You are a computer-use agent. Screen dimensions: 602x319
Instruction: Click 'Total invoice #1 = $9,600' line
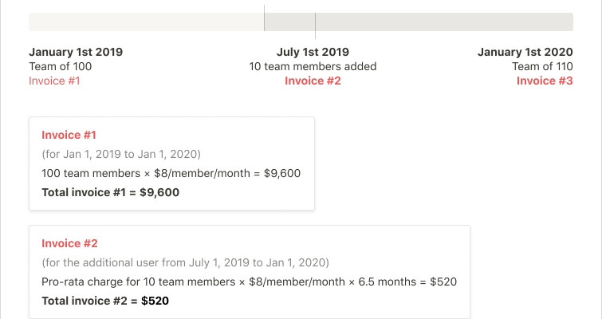pos(110,192)
